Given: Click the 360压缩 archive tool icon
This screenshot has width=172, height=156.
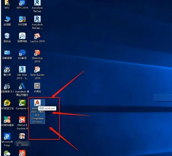Looking at the screenshot, I should point(22,19).
